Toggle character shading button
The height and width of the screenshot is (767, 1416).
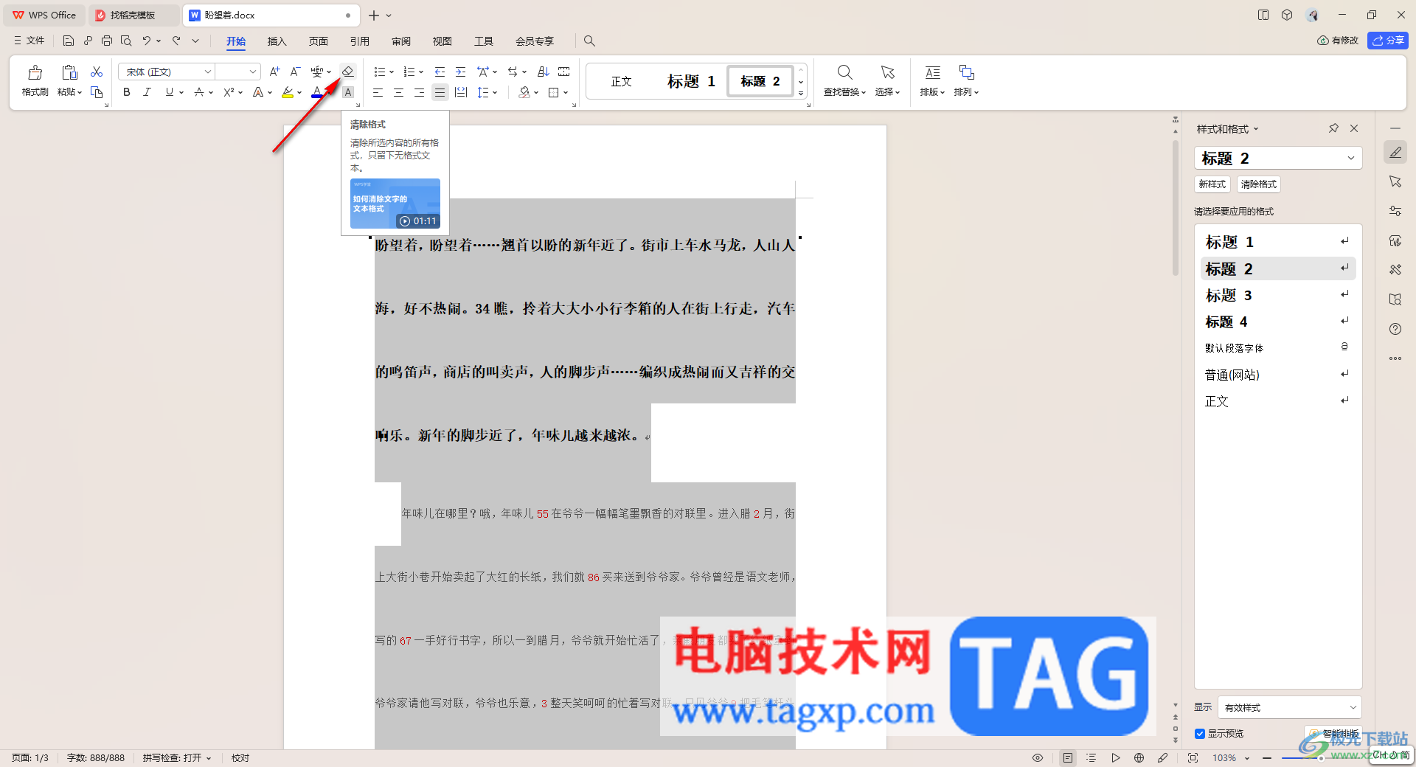tap(348, 92)
